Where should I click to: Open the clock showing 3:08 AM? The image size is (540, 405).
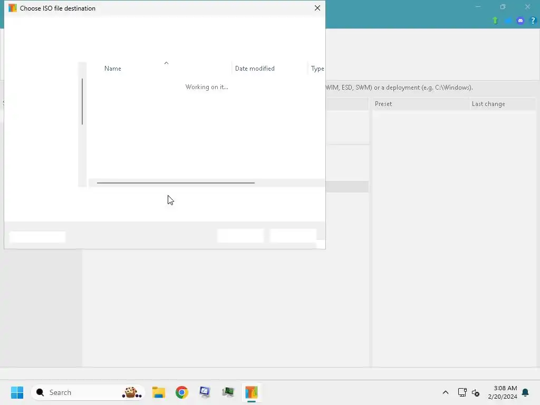pyautogui.click(x=503, y=392)
